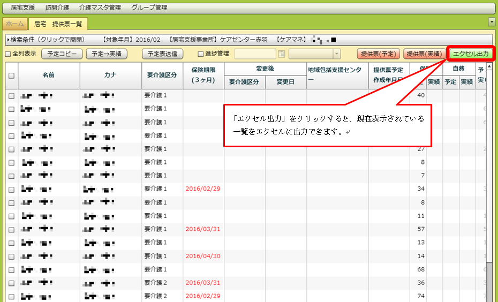Enable the 全列表示 checkbox
498x302 pixels.
point(7,54)
